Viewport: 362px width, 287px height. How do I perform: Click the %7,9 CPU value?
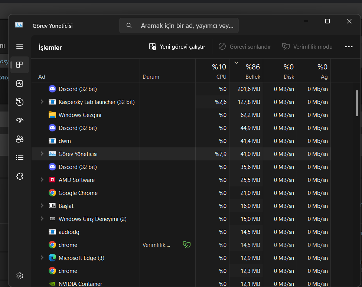pyautogui.click(x=221, y=154)
